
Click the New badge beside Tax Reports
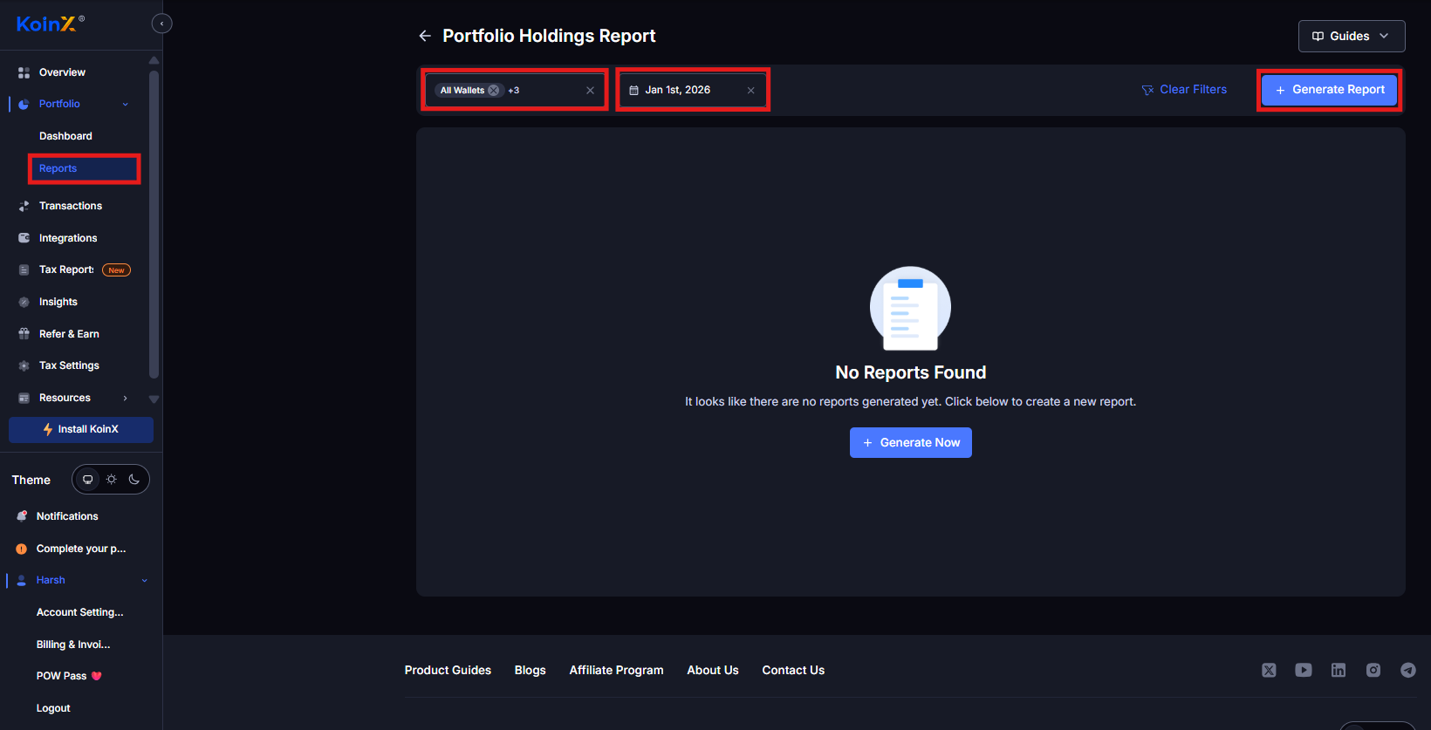click(117, 270)
